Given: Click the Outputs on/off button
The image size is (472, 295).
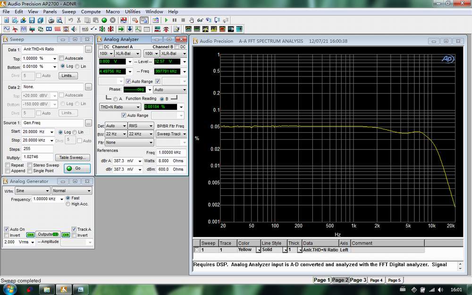Looking at the screenshot, I should click(48, 234).
